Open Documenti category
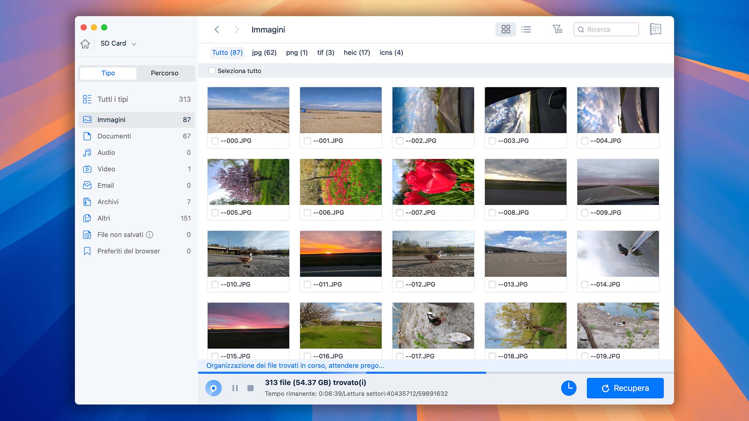Image resolution: width=749 pixels, height=421 pixels. (x=136, y=136)
